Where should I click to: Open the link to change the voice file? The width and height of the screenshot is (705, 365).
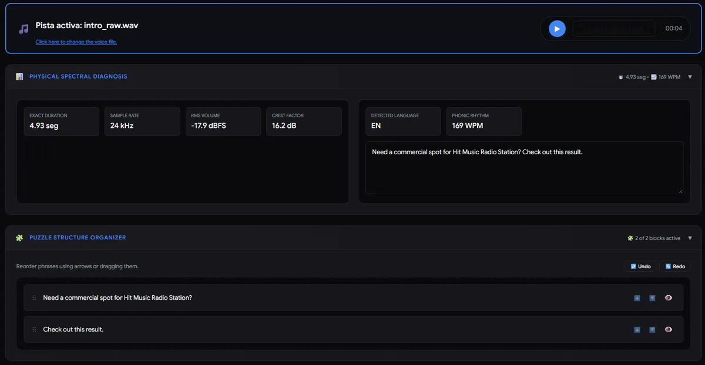coord(76,42)
